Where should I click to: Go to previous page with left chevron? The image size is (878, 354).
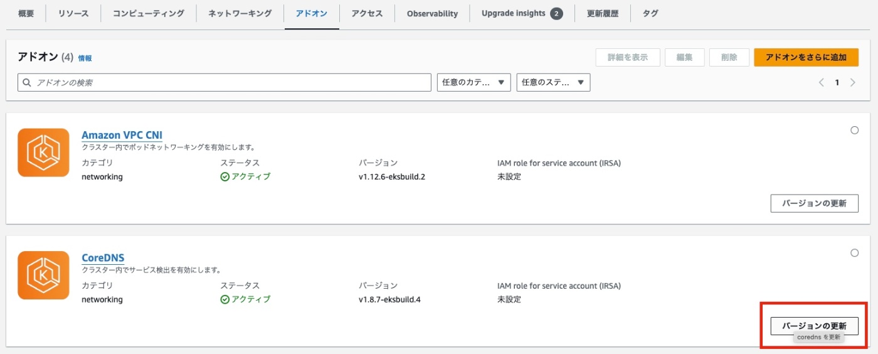pos(821,82)
